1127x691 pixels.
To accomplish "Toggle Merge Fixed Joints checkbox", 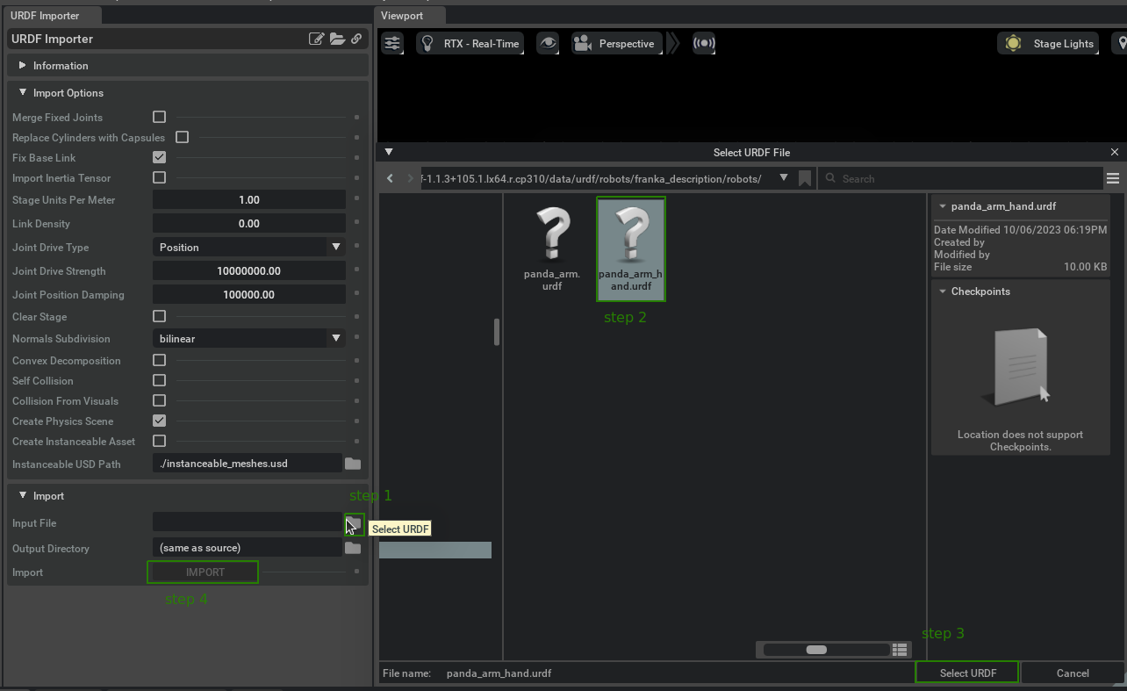I will point(159,117).
